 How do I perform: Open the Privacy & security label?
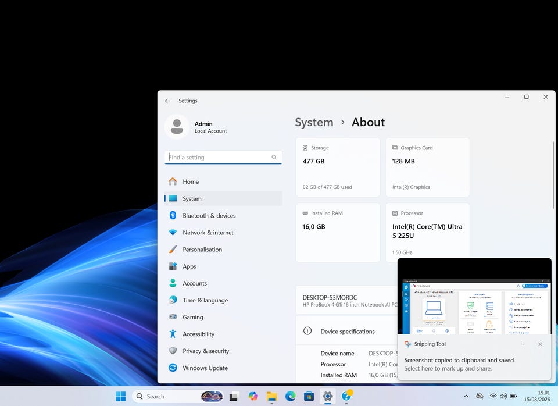pos(206,351)
